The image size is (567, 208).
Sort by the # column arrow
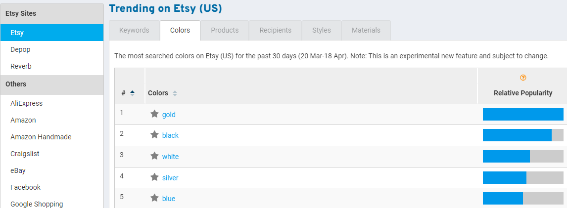pos(132,93)
